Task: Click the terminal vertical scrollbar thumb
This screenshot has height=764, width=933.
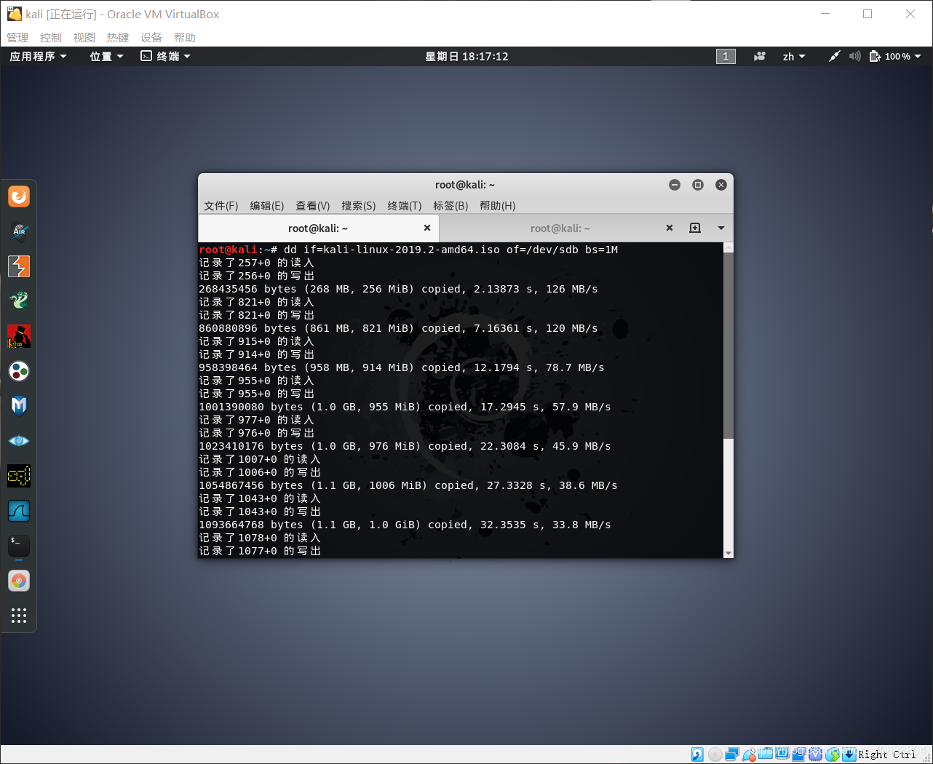Action: point(728,346)
